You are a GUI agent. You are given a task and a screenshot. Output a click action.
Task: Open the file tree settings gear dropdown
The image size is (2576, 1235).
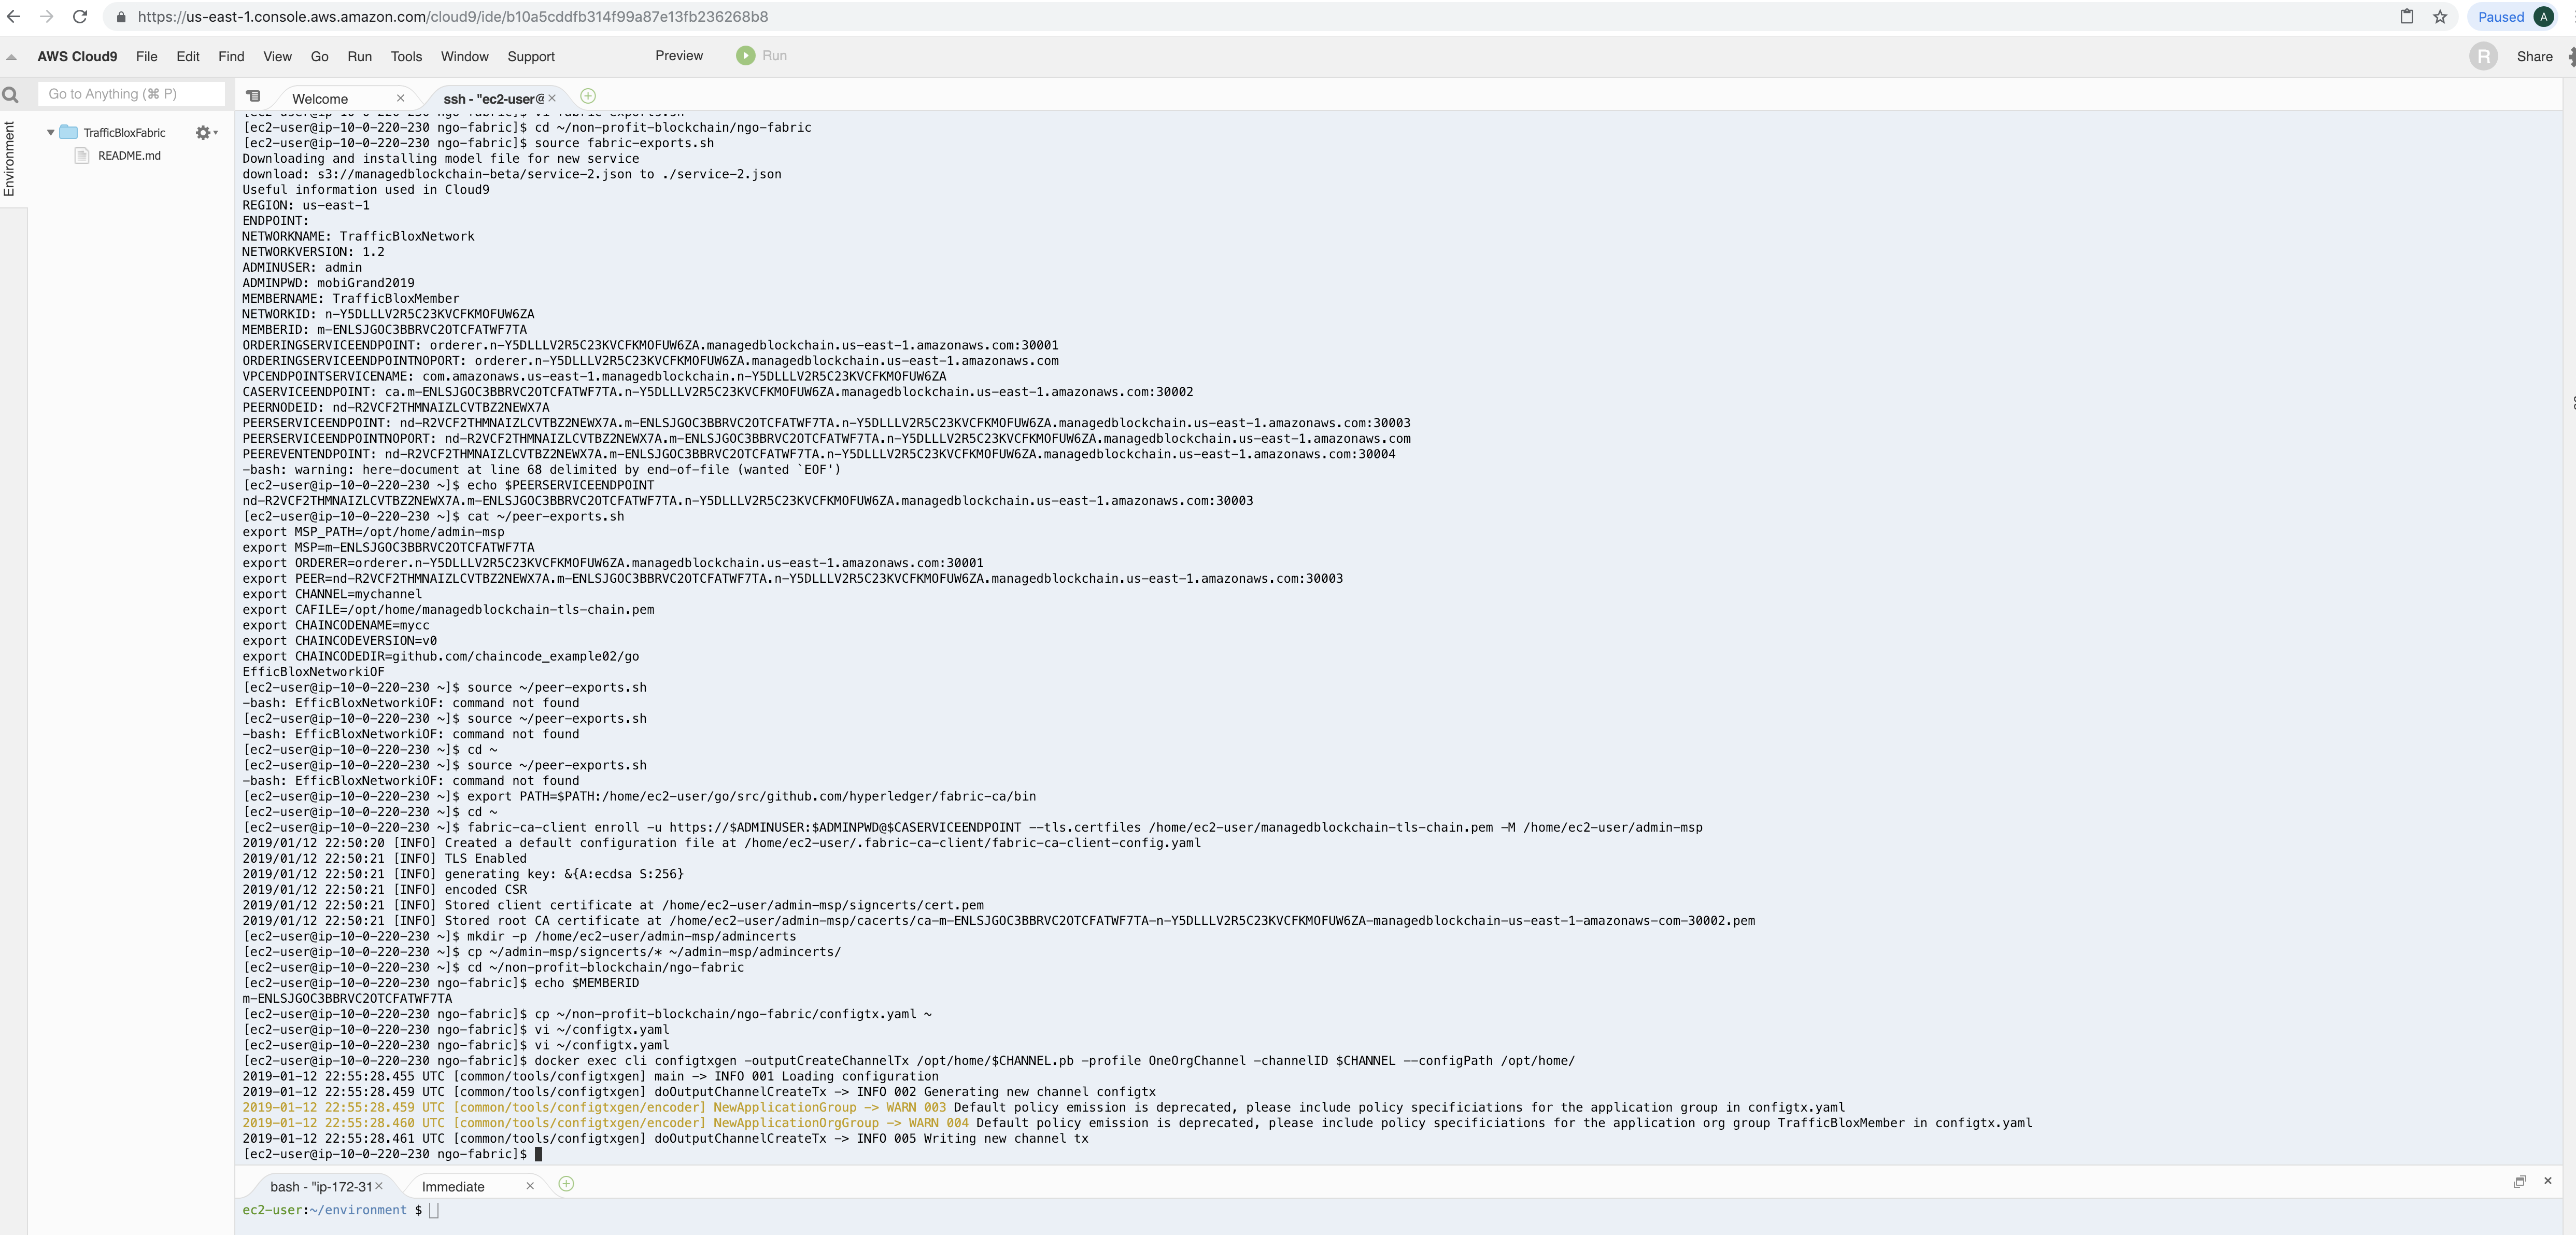pyautogui.click(x=205, y=132)
